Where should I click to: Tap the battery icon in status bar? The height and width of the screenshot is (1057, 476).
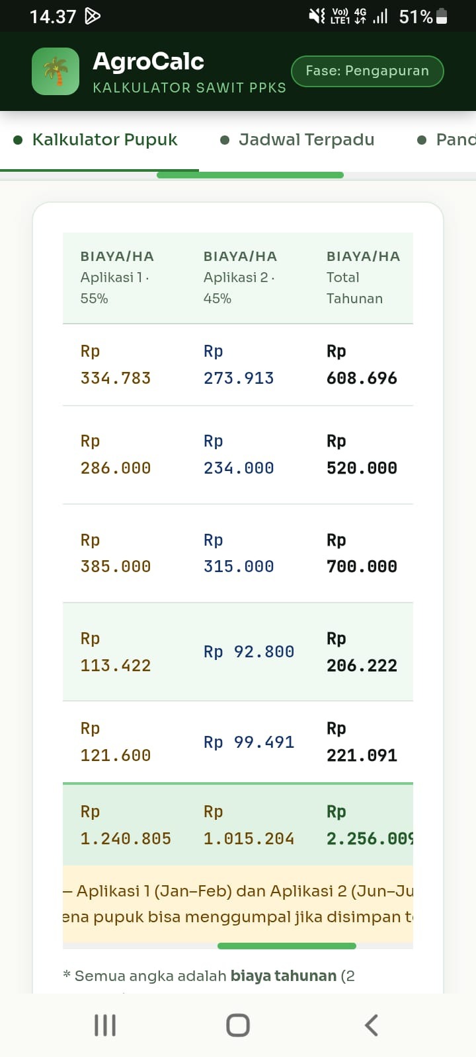coord(442,17)
